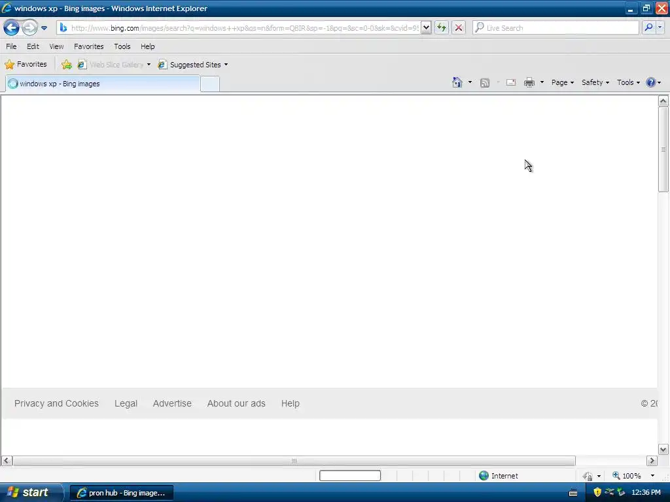Viewport: 670px width, 502px height.
Task: Expand Print options dropdown arrow
Action: (x=542, y=82)
